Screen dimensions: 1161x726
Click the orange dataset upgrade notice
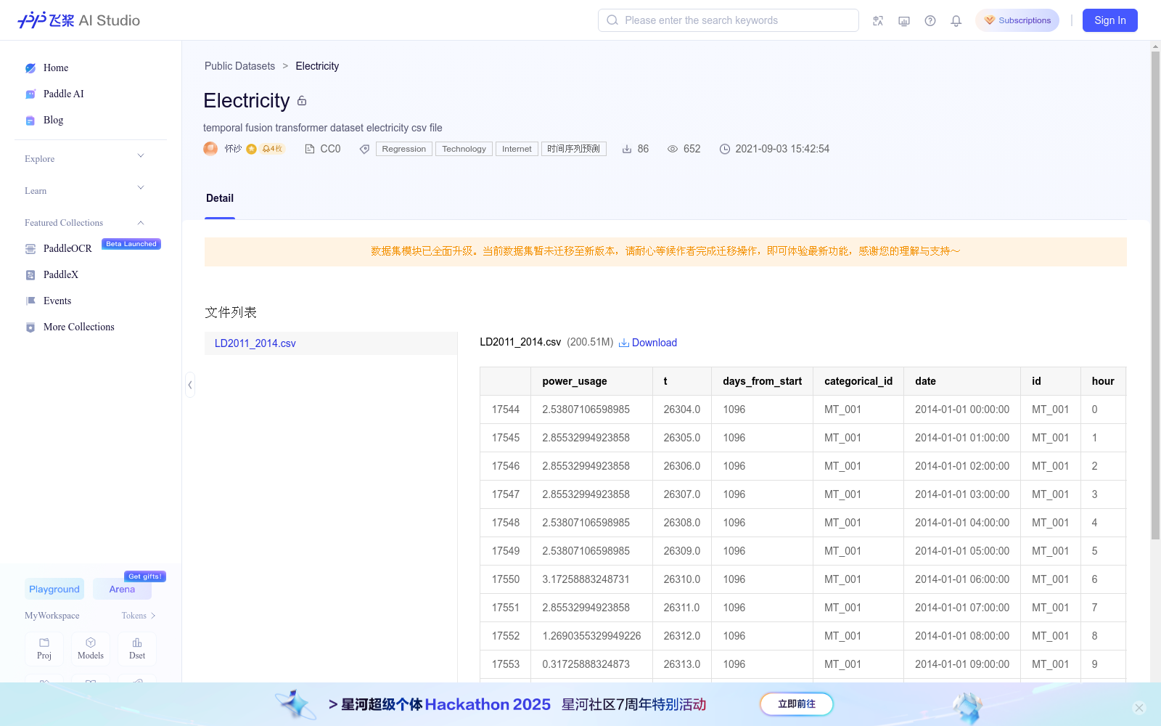pos(665,251)
